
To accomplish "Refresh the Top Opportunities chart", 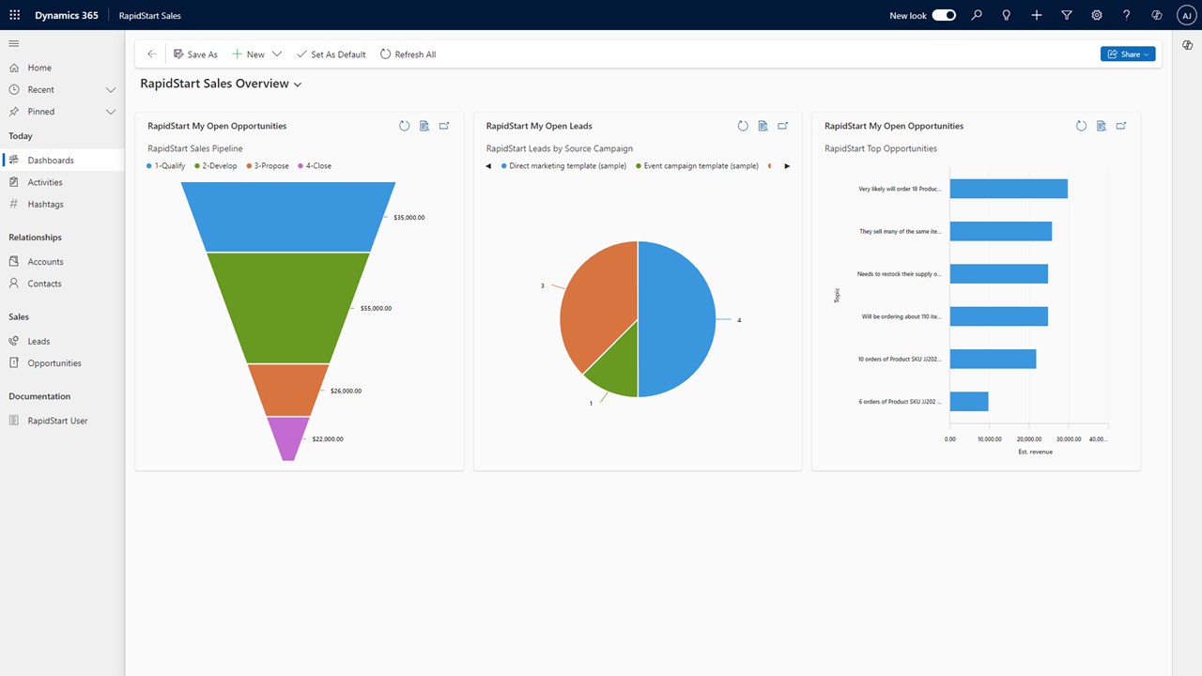I will tap(1081, 126).
